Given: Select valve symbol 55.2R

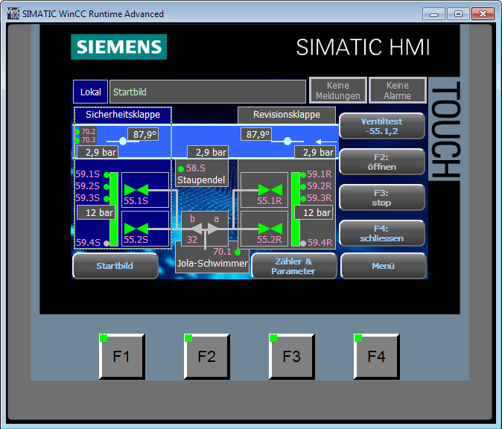Looking at the screenshot, I should click(270, 227).
